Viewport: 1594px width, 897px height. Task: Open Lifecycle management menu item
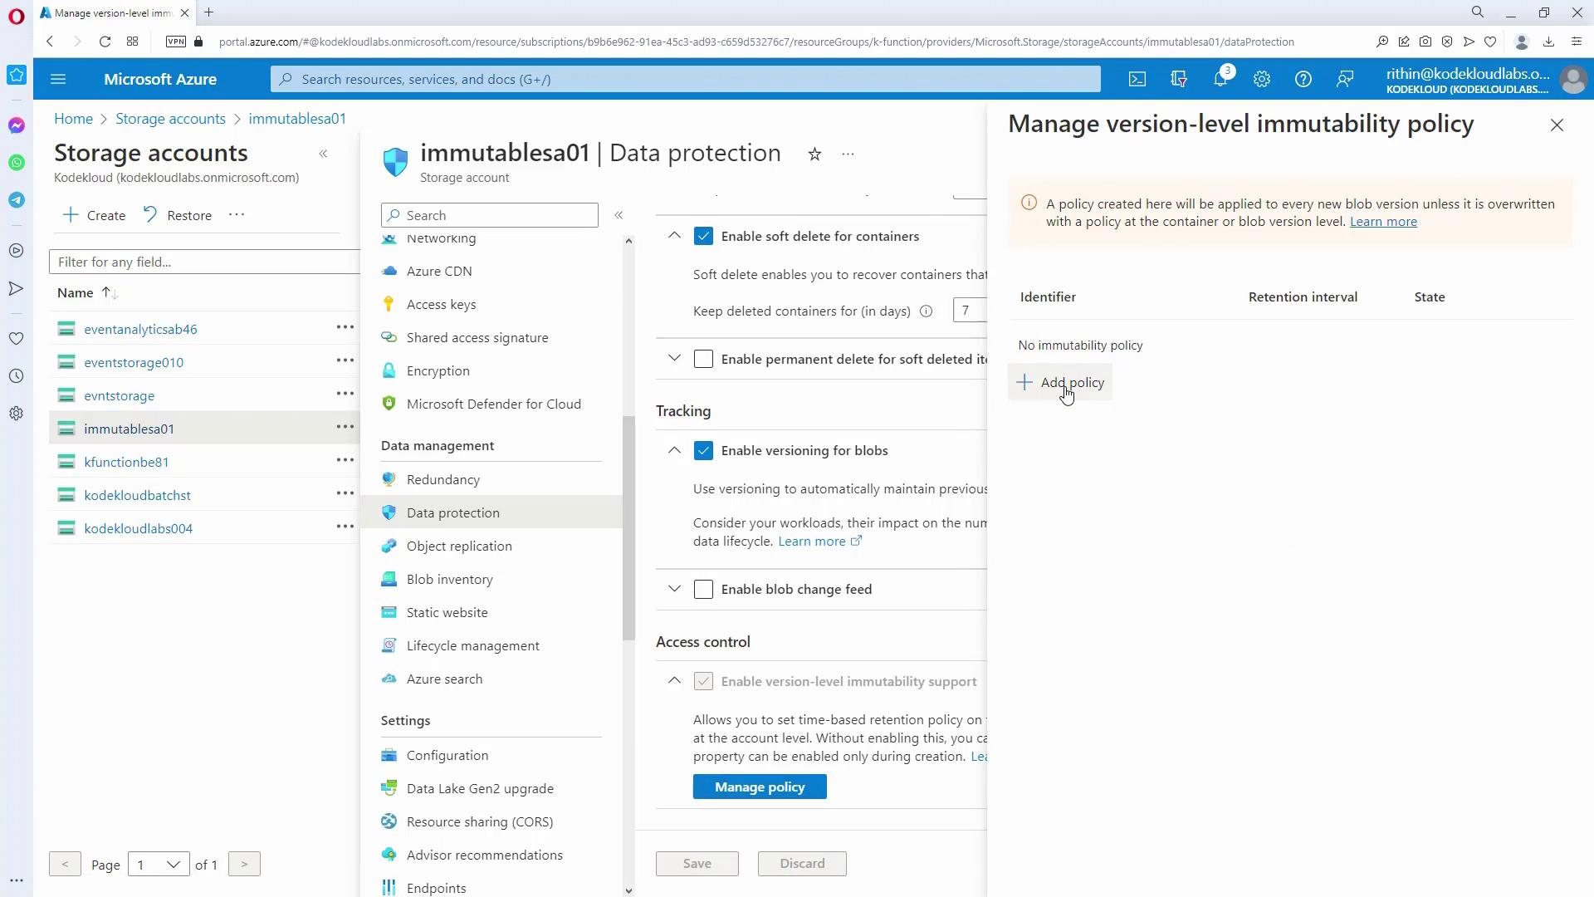(472, 646)
